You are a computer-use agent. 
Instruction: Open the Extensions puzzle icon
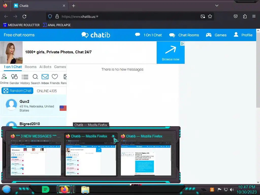point(245,16)
